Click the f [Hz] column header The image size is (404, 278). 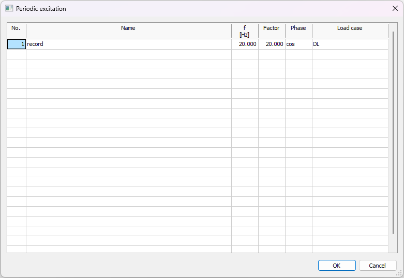coord(245,31)
